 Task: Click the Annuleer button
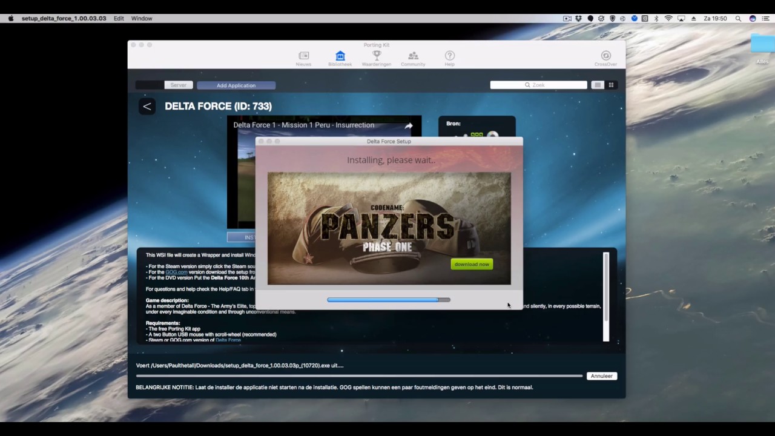click(601, 376)
